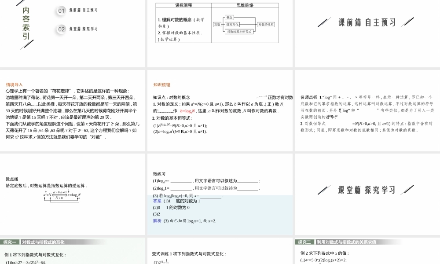The height and width of the screenshot is (264, 440).
Task: Click the 02 number circle in the index
Action: pyautogui.click(x=61, y=29)
